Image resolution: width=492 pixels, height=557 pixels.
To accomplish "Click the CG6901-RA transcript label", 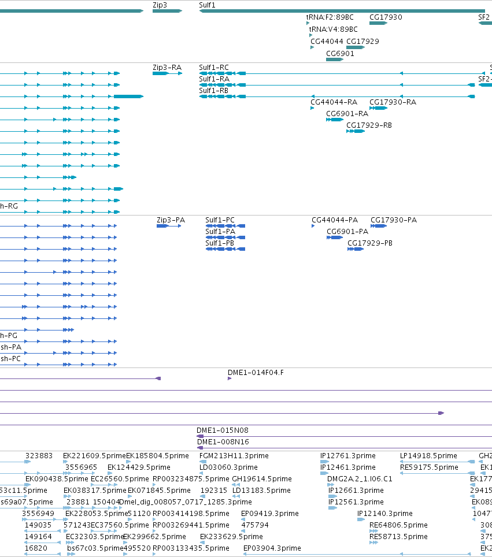I will click(x=347, y=114).
